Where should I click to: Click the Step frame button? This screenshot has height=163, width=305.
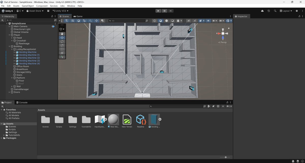click(x=171, y=11)
